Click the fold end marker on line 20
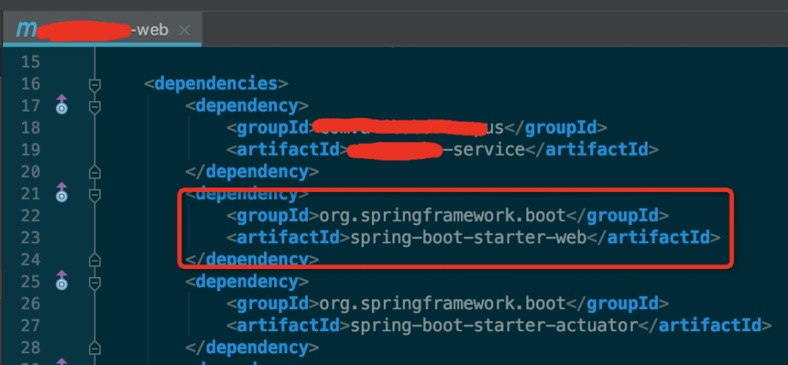 coord(95,171)
